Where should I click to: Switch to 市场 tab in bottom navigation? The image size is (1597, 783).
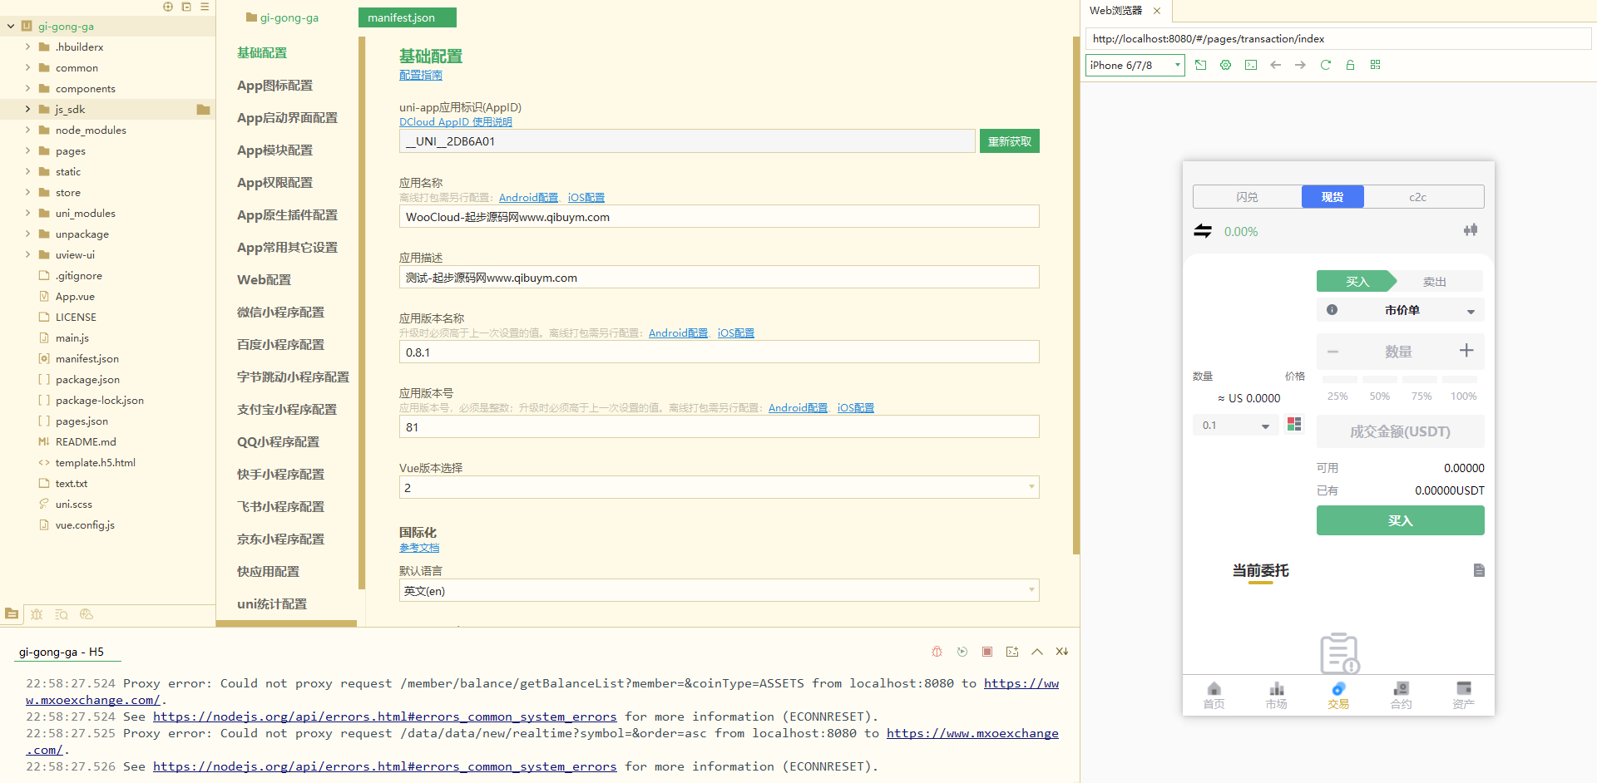(x=1276, y=695)
